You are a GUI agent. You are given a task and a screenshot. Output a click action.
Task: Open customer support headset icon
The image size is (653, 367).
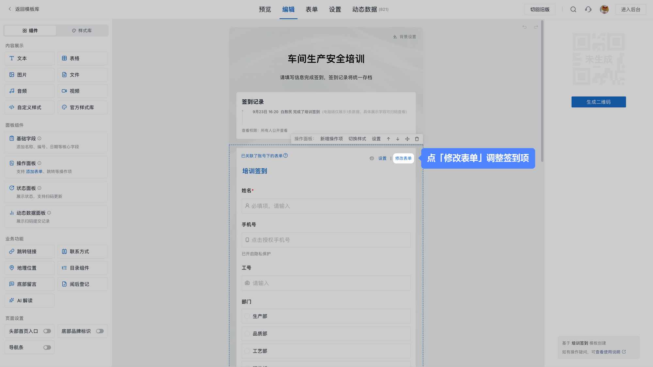[x=588, y=9]
